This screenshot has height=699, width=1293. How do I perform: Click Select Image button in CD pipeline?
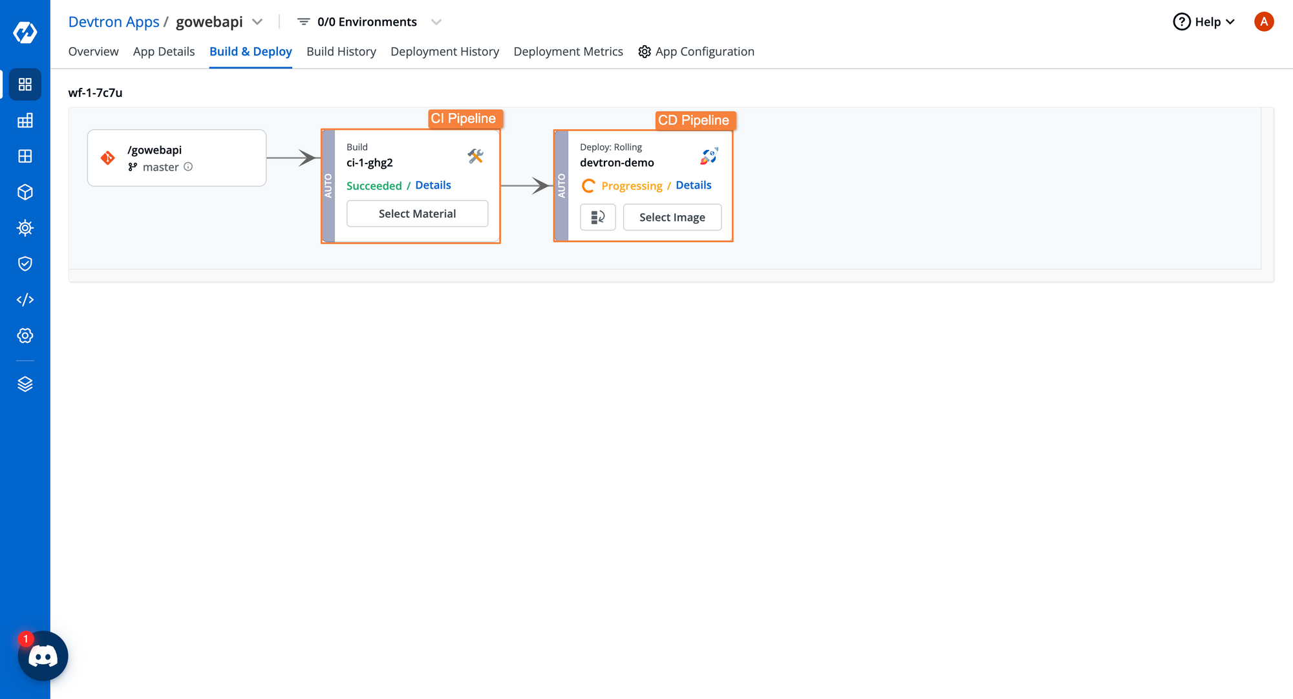[672, 217]
